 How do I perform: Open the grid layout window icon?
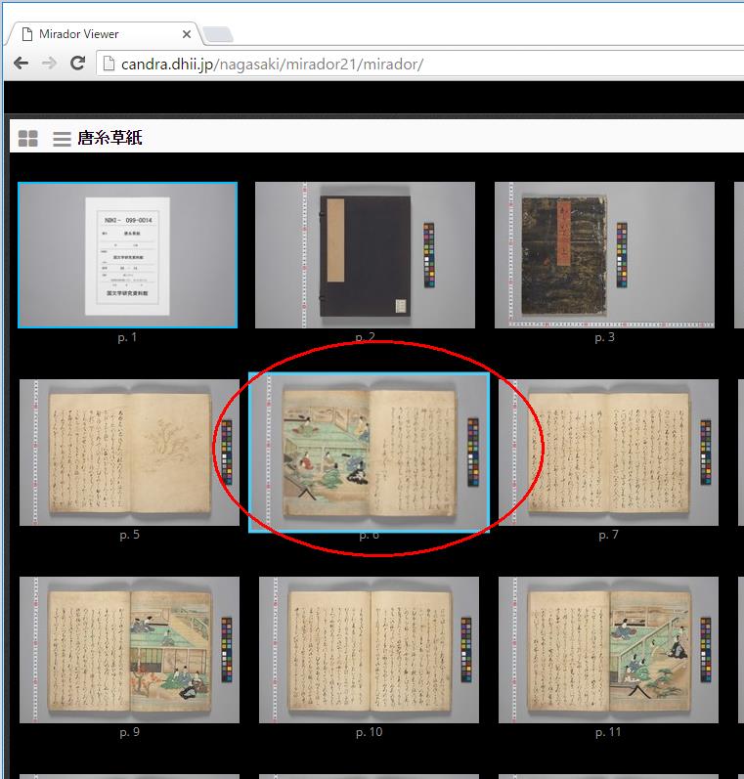point(27,138)
